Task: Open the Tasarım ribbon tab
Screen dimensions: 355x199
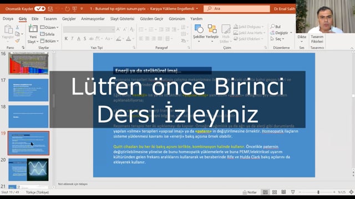Action: click(50, 19)
